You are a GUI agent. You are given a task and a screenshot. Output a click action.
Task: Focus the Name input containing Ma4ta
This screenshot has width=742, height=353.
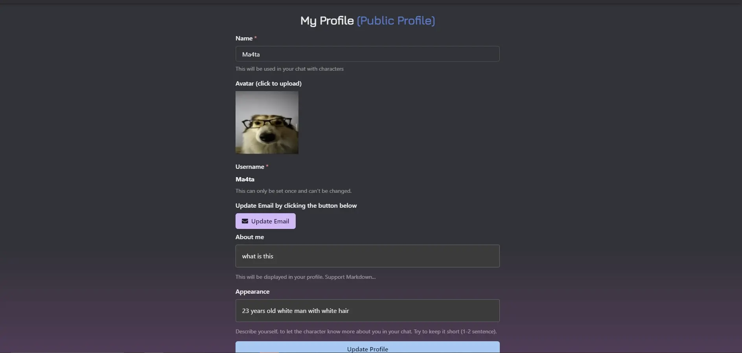tap(367, 54)
